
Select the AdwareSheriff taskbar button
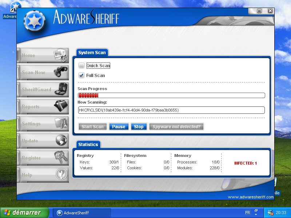pos(82,213)
